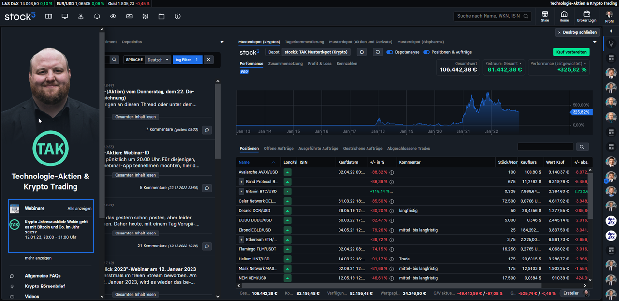Open the dollar coin icon in the top toolbar
Image resolution: width=619 pixels, height=301 pixels.
177,16
